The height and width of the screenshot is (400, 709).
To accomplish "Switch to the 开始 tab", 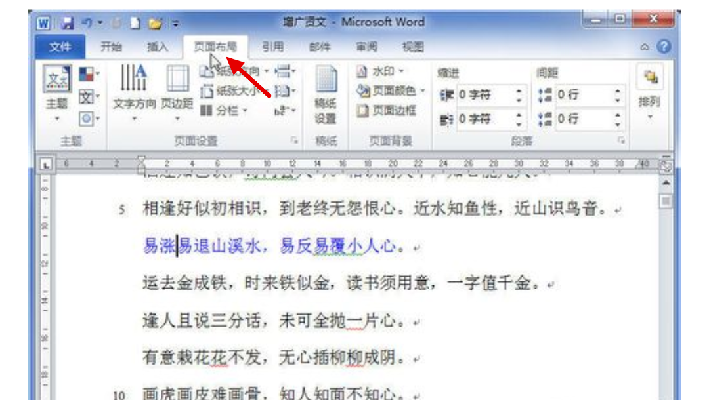I will click(x=111, y=47).
